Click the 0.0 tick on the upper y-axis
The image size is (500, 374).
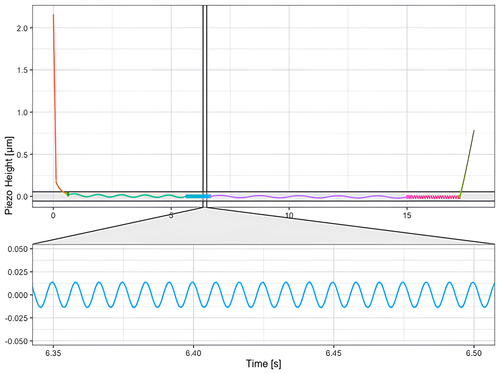tap(22, 197)
